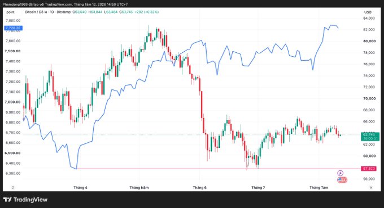Click the 60,000 right axis label
Screen dimensions: 384x208
point(369,156)
